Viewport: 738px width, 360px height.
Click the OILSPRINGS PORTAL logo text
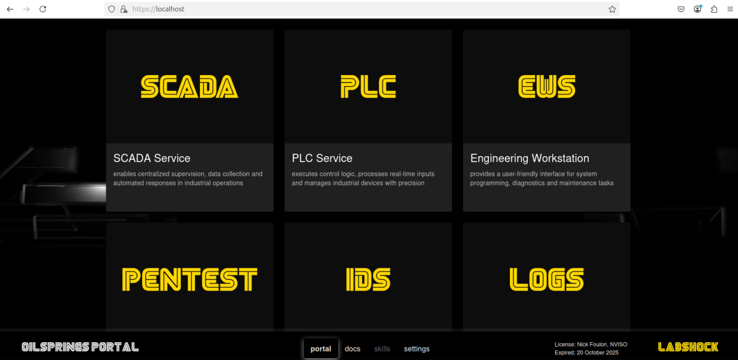(x=80, y=347)
